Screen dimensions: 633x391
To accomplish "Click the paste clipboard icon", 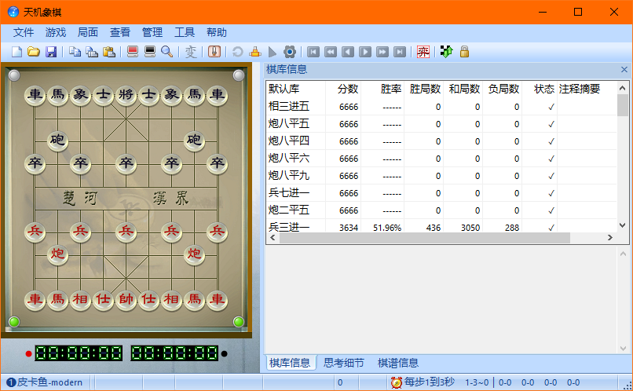I will pyautogui.click(x=109, y=52).
